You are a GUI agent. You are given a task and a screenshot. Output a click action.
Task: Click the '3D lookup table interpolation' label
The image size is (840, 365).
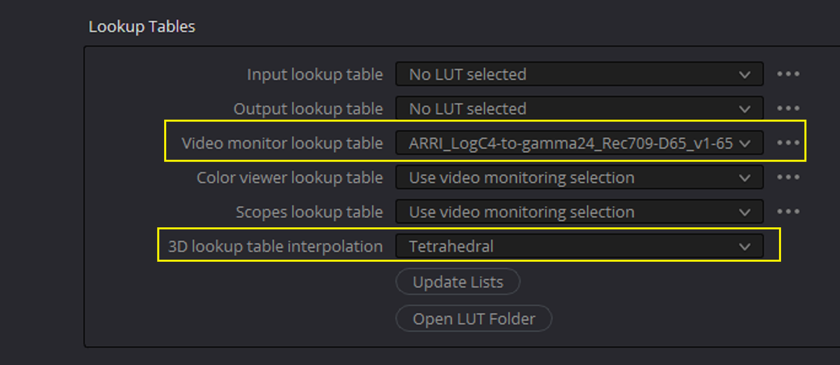coord(276,246)
